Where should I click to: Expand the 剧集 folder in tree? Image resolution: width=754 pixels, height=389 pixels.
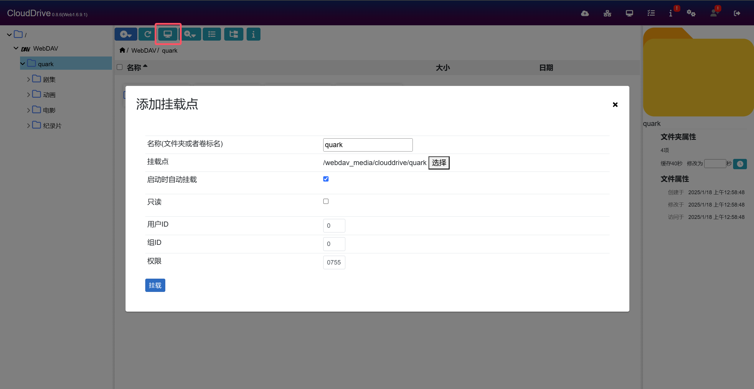[29, 79]
